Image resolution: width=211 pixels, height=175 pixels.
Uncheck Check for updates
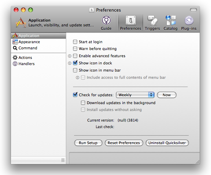pyautogui.click(x=75, y=95)
